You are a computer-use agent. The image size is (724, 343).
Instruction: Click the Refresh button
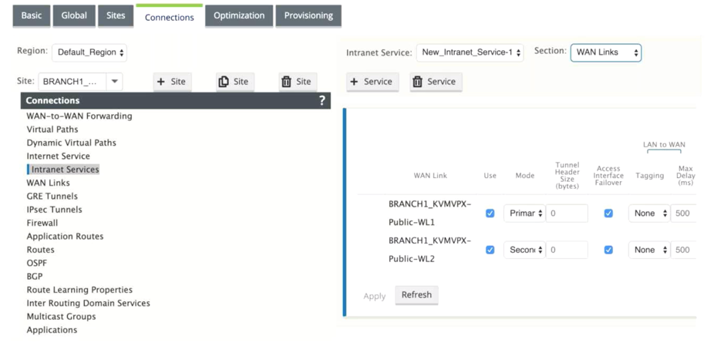click(416, 295)
